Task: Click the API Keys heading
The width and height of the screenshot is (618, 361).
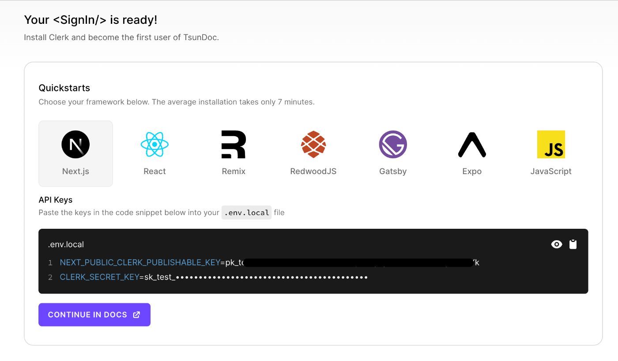Action: coord(56,200)
